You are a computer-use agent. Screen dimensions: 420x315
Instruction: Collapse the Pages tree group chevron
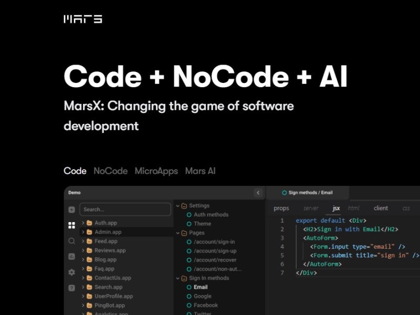coord(177,233)
